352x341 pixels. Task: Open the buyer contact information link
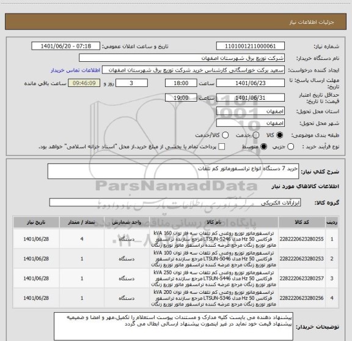coord(75,70)
